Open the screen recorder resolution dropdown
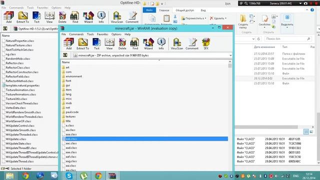 pyautogui.click(x=300, y=3)
